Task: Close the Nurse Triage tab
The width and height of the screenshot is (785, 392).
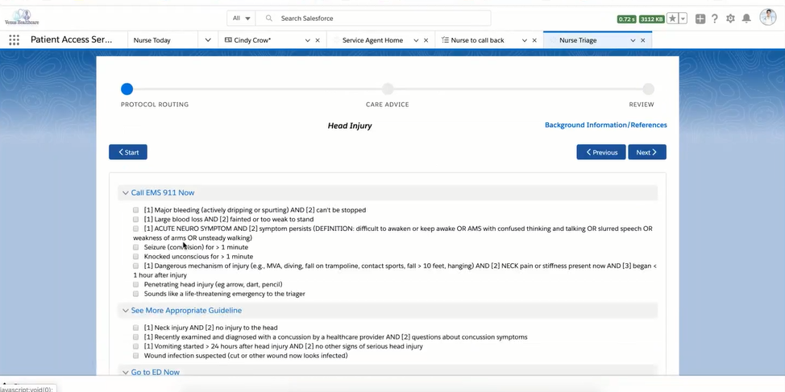Action: click(x=643, y=40)
